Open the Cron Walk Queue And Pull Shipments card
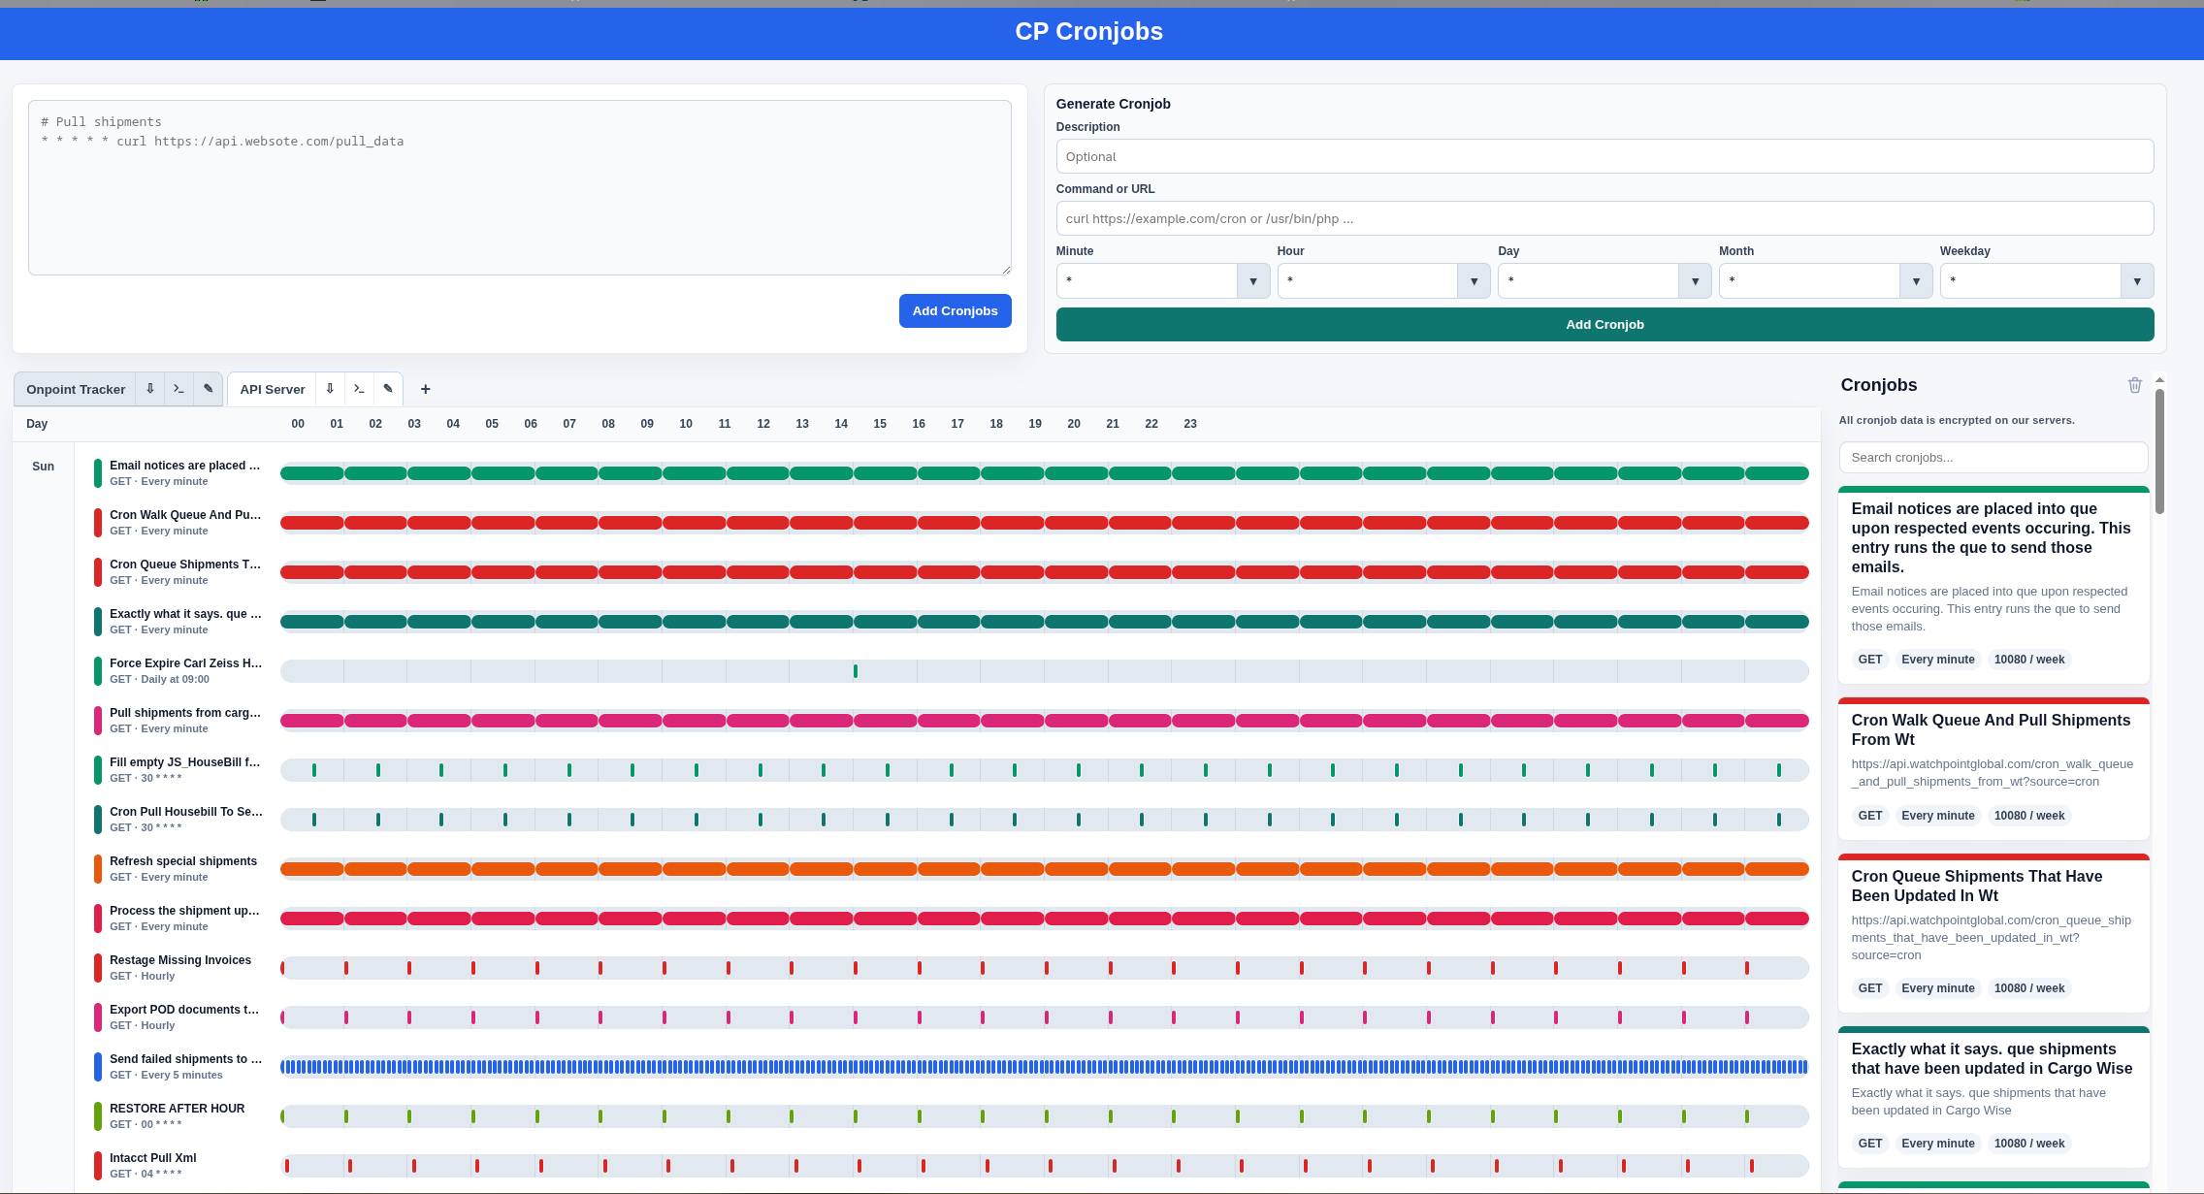The image size is (2204, 1194). pyautogui.click(x=1993, y=768)
